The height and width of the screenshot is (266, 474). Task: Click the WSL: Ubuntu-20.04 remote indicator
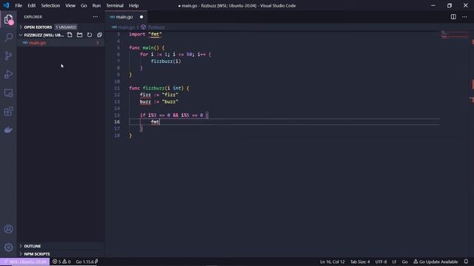point(24,262)
